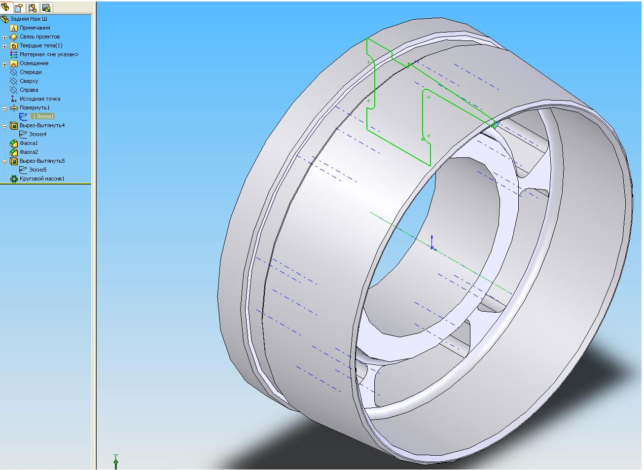Image resolution: width=644 pixels, height=470 pixels.
Task: Select Фаска1 label
Action: pos(29,143)
